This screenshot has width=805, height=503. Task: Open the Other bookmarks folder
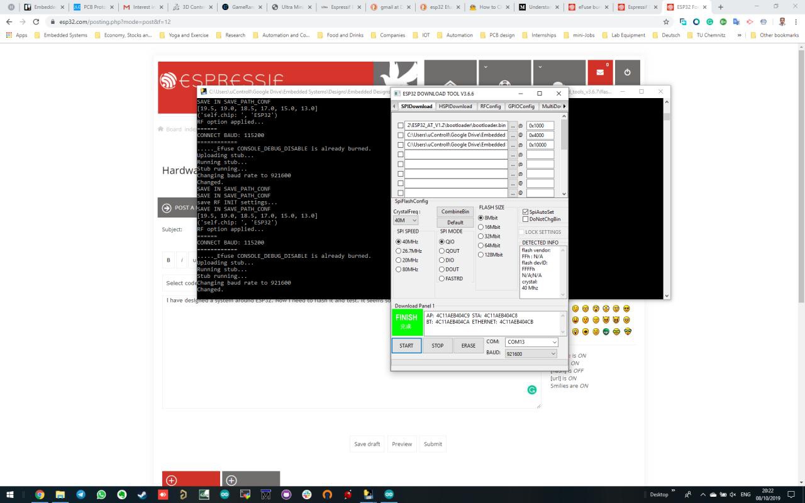pos(775,35)
